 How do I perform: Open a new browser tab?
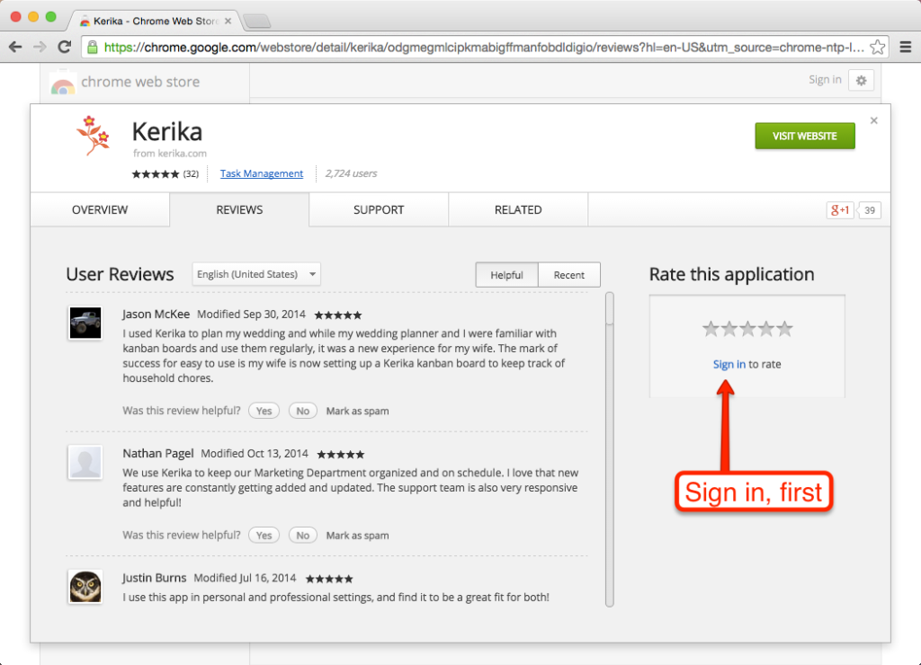point(256,22)
